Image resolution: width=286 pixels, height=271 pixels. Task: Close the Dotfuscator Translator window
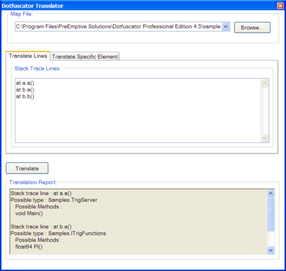pyautogui.click(x=280, y=6)
